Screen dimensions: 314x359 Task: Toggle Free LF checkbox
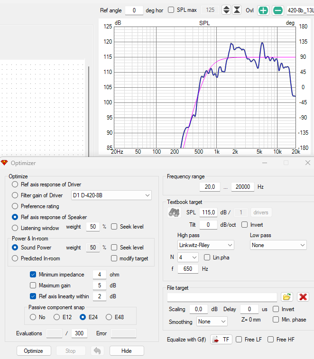click(239, 339)
